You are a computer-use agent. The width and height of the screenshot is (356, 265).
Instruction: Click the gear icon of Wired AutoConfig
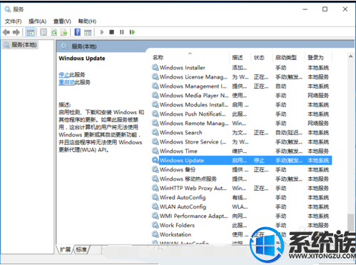[156, 197]
